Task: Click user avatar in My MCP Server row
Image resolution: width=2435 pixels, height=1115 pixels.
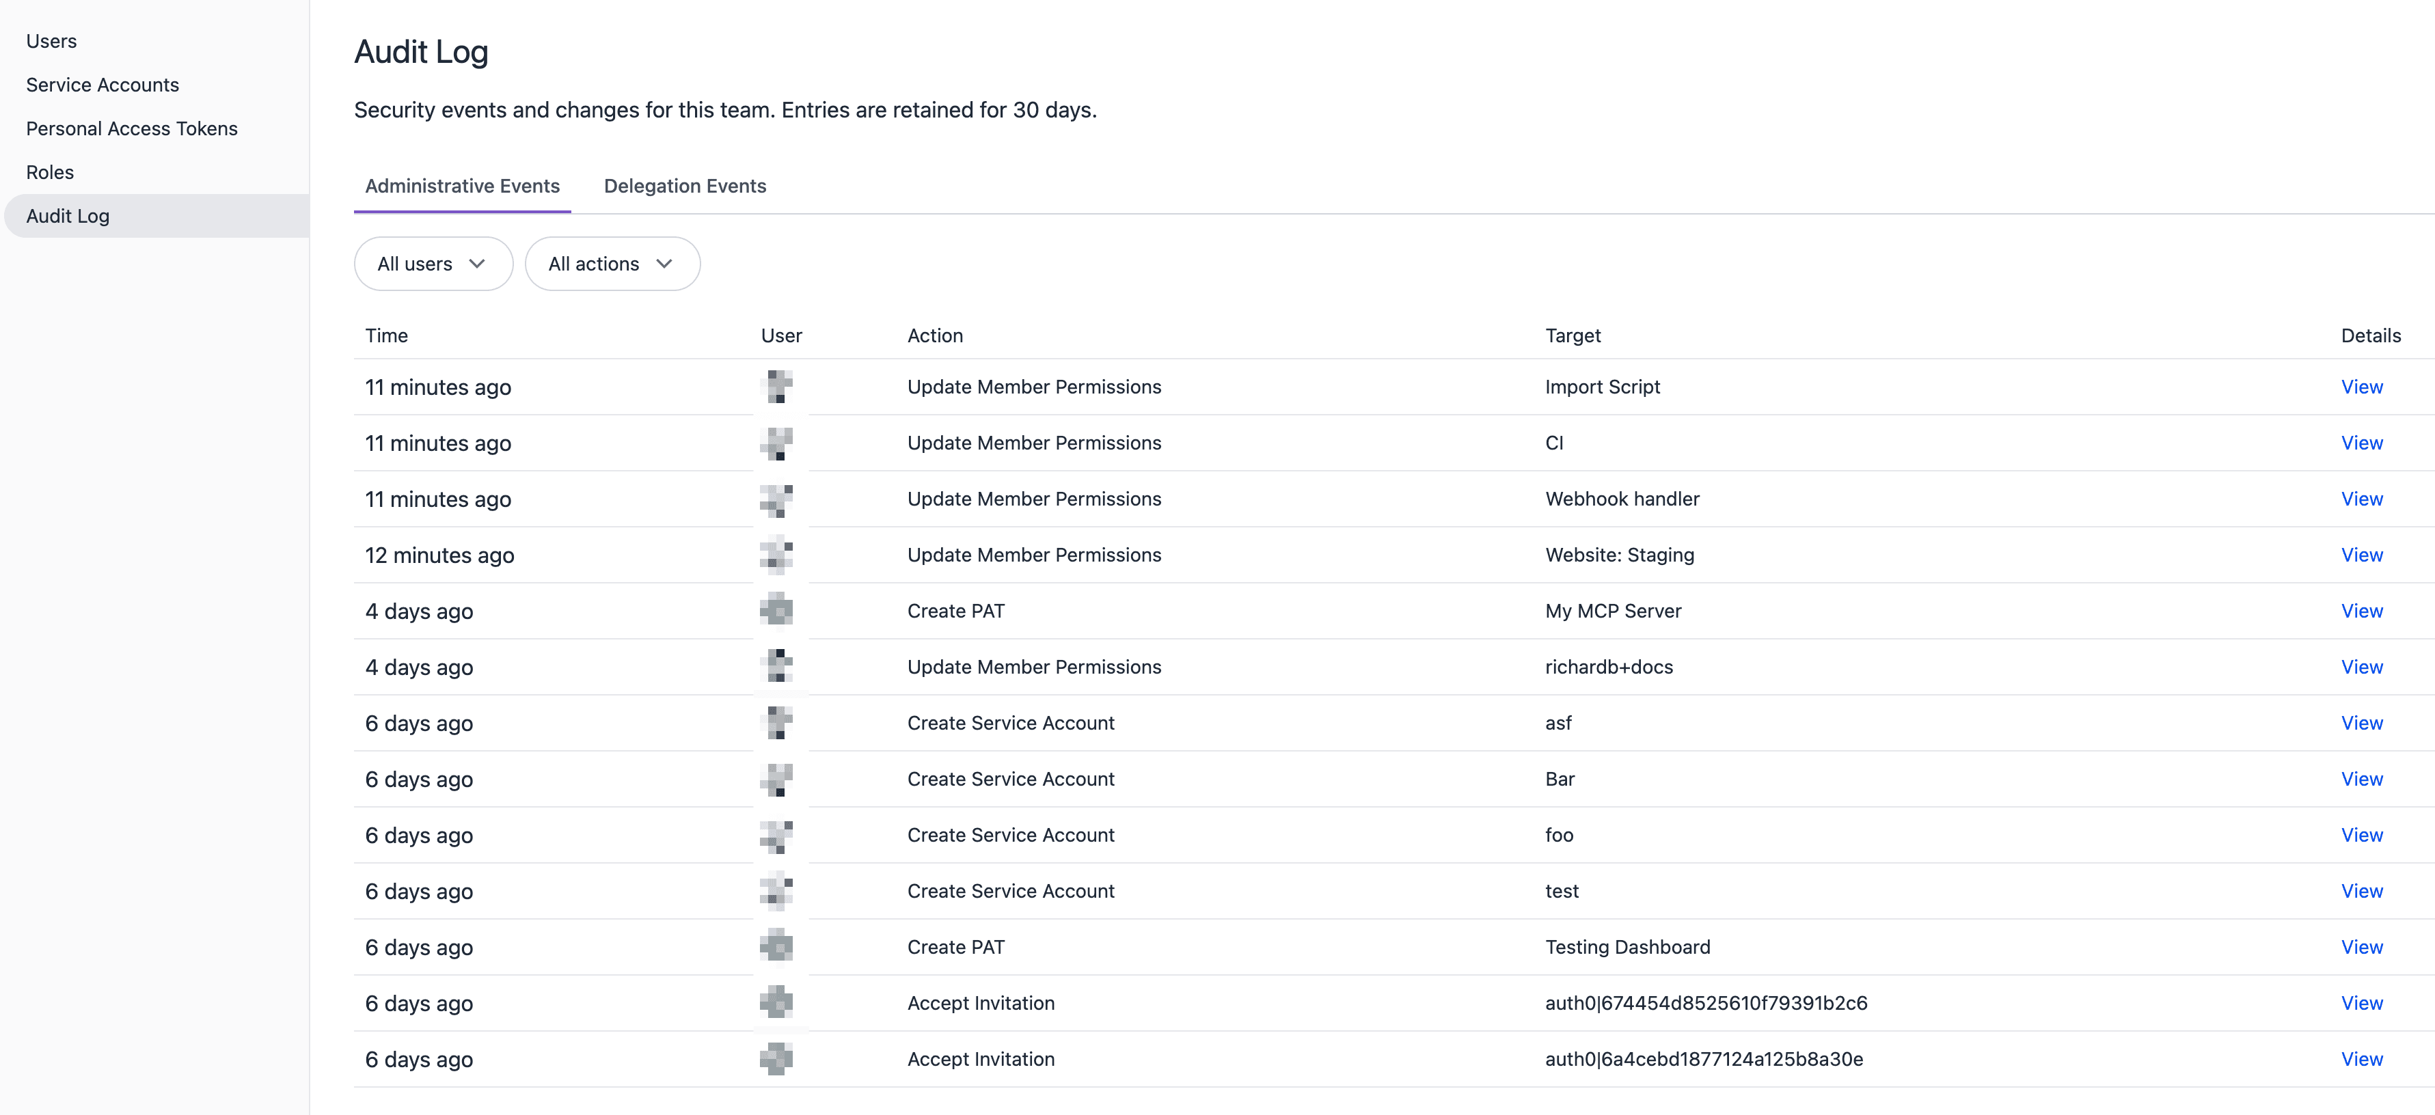Action: click(777, 610)
